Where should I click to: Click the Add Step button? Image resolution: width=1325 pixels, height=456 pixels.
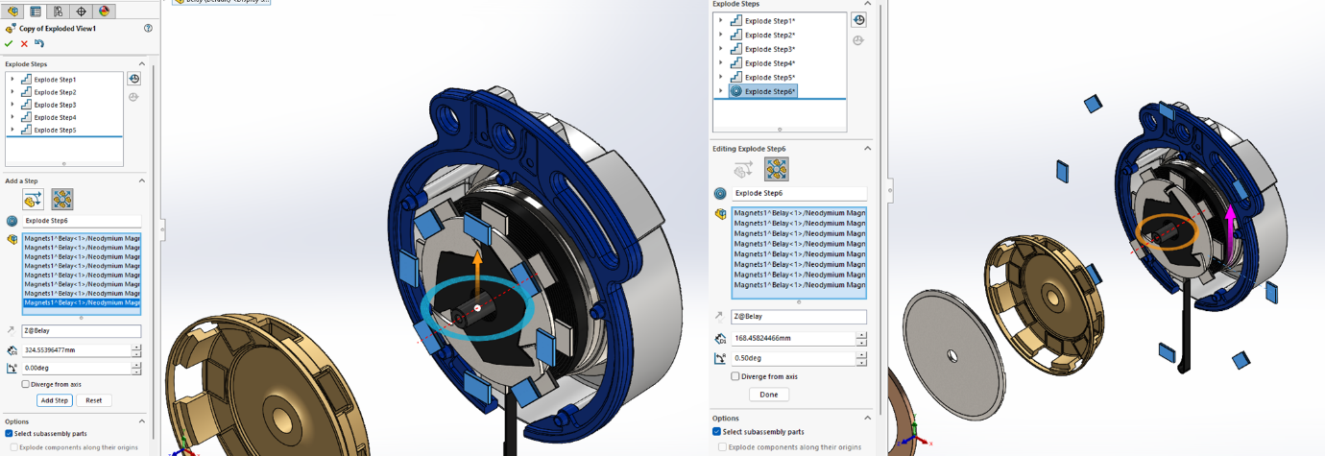click(x=55, y=400)
